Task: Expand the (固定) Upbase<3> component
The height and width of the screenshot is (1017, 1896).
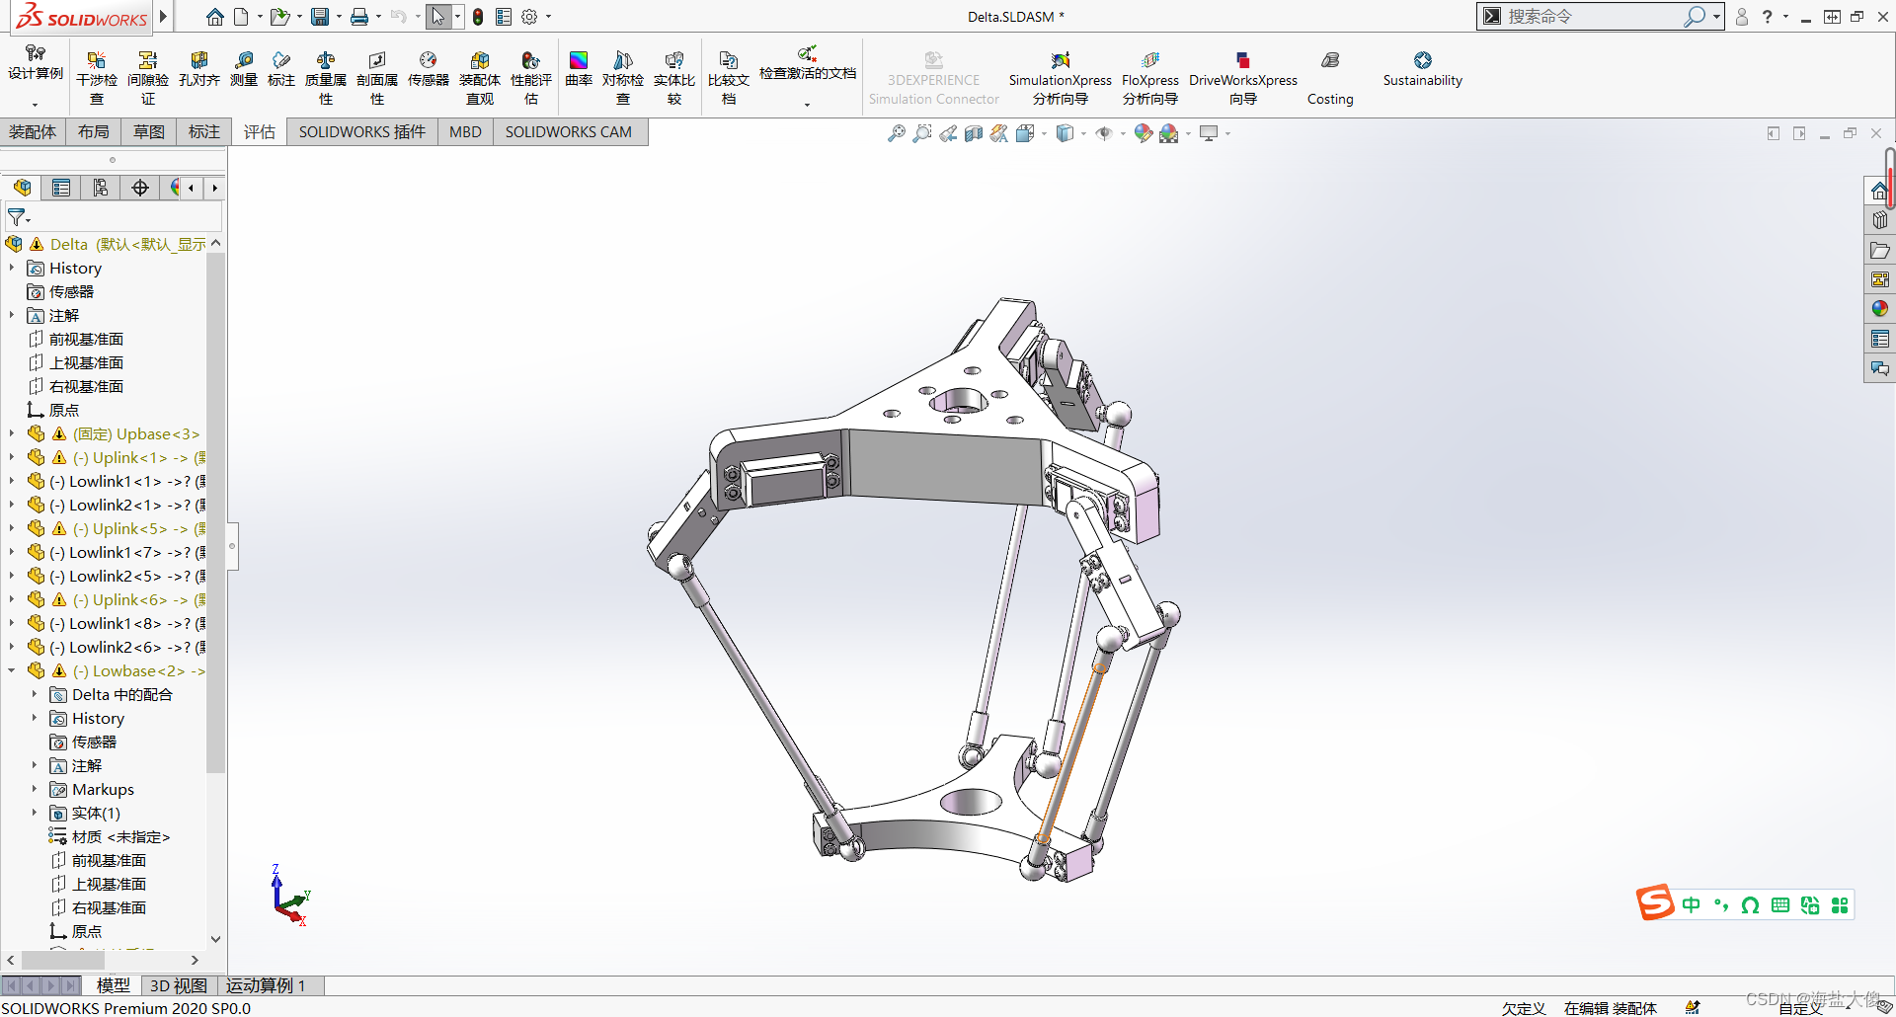Action: click(x=12, y=433)
